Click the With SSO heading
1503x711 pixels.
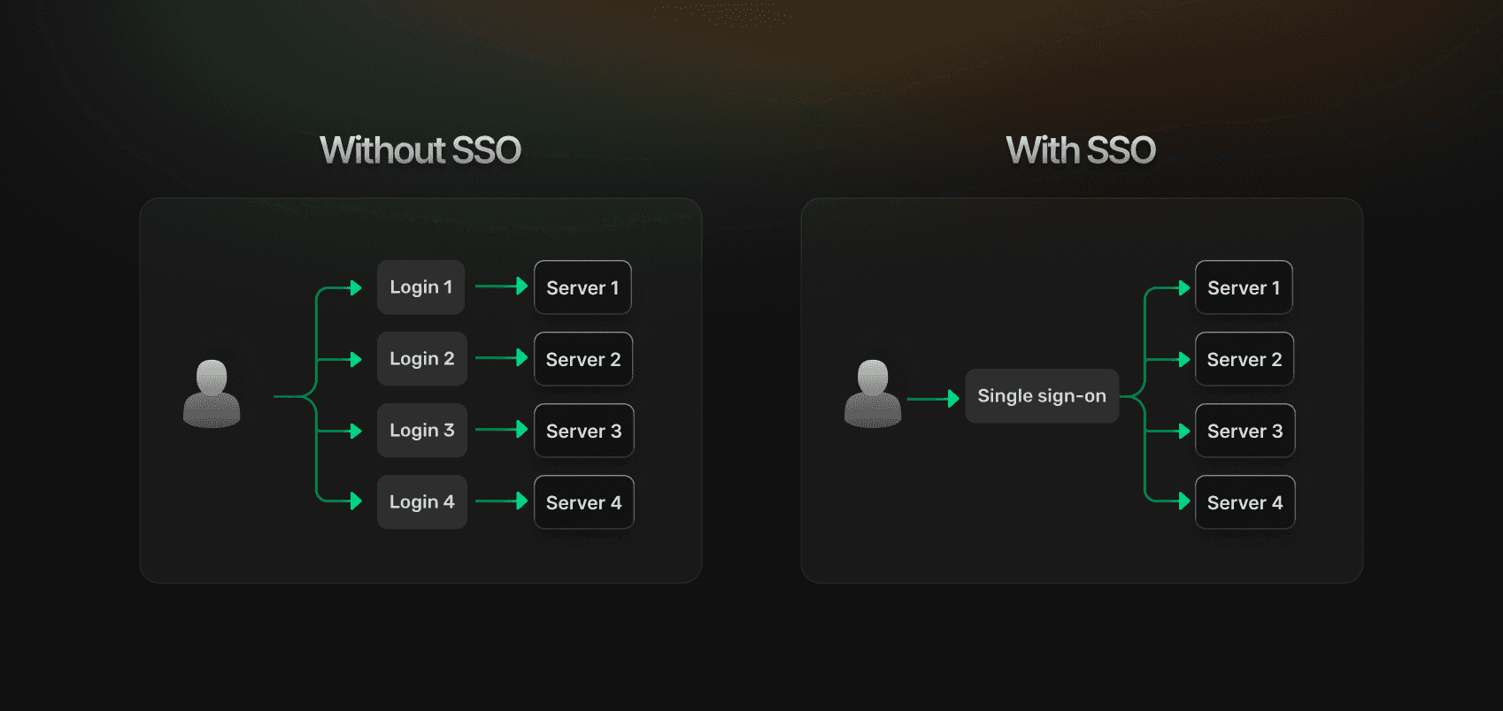[1081, 150]
